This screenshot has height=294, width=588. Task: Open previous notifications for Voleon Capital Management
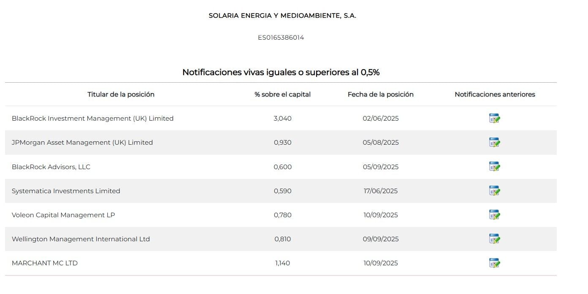coord(494,215)
